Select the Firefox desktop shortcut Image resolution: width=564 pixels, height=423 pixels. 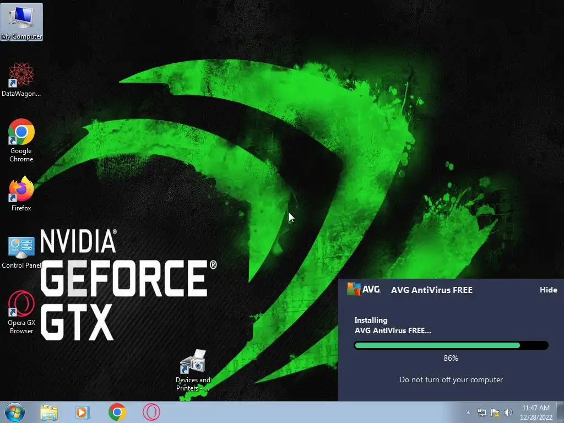tap(21, 193)
